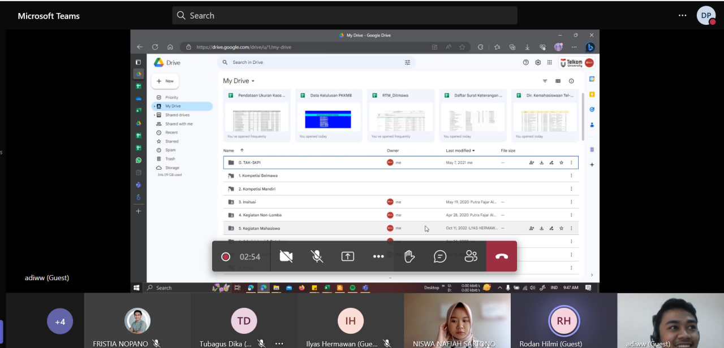Screen dimensions: 724x348
Task: Show the participants list
Action: 471,256
